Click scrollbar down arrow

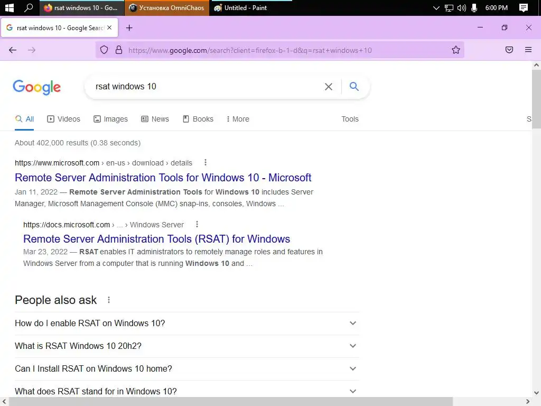(536, 393)
